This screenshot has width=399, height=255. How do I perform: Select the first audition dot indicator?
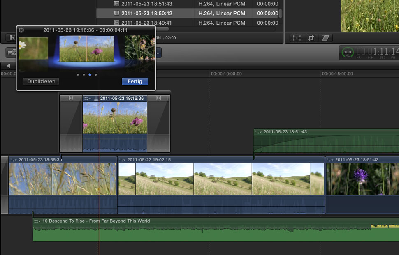(77, 75)
